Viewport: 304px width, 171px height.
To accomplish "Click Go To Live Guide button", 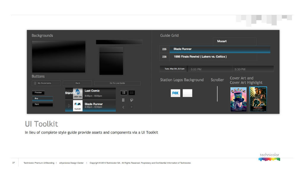I will (x=118, y=83).
